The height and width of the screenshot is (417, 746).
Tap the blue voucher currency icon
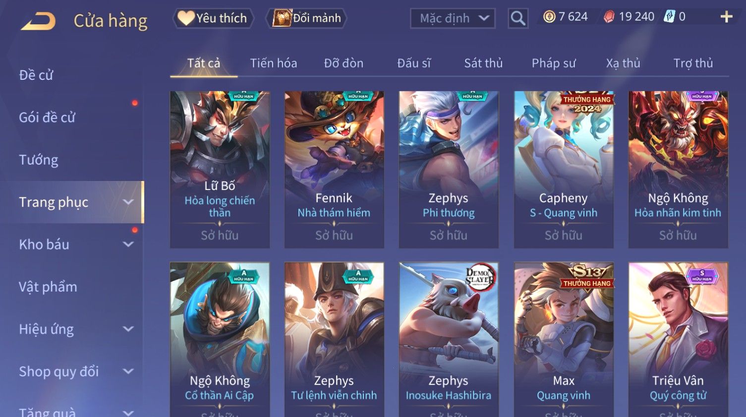click(x=670, y=16)
